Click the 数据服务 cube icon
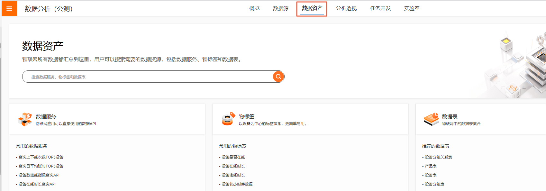The image size is (546, 191). [x=25, y=119]
